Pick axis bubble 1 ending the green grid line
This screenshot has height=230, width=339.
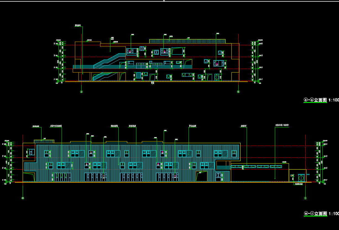tap(306, 198)
